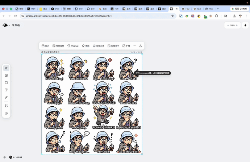The width and height of the screenshot is (250, 162).
Task: Click the bottom edit-note tool in left toolbar
Action: 6,113
